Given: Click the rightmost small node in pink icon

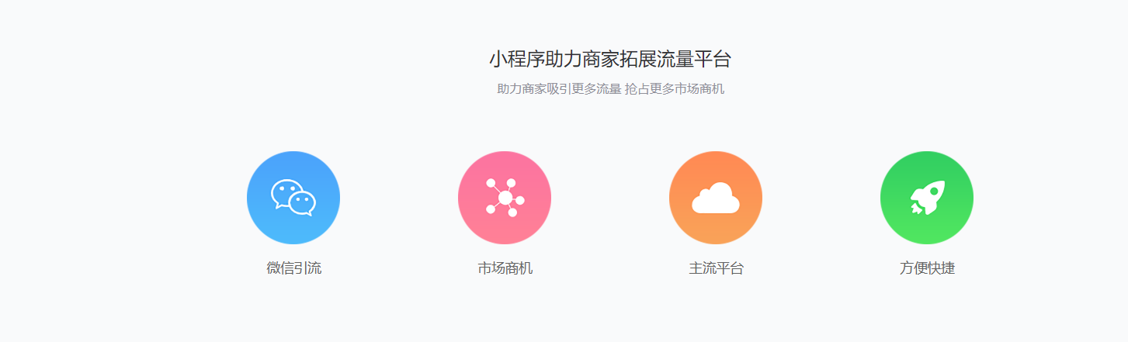Looking at the screenshot, I should [520, 200].
